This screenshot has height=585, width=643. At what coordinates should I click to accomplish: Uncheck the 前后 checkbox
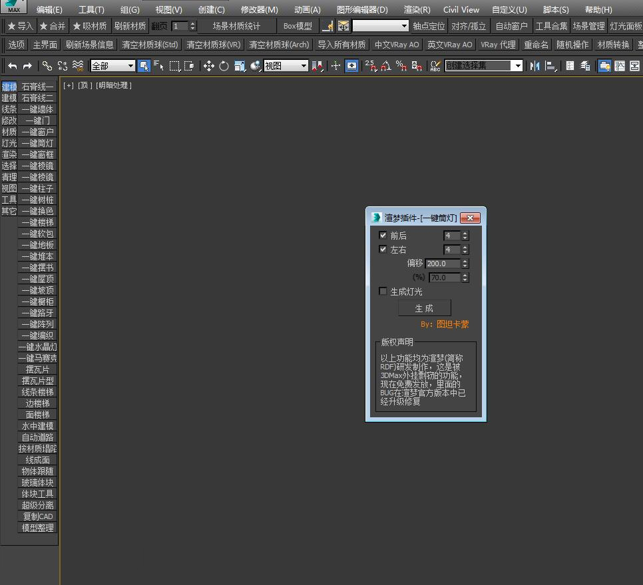(383, 235)
